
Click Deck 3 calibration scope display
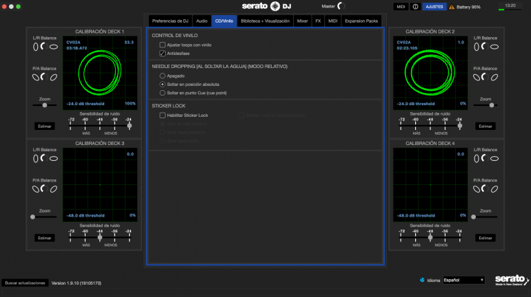pyautogui.click(x=100, y=185)
